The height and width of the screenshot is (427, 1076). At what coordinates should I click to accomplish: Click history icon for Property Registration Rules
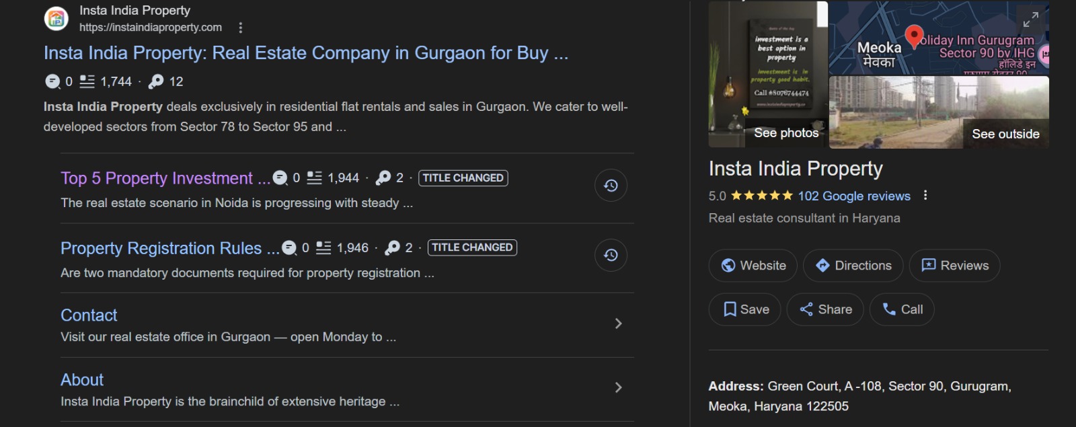(611, 256)
